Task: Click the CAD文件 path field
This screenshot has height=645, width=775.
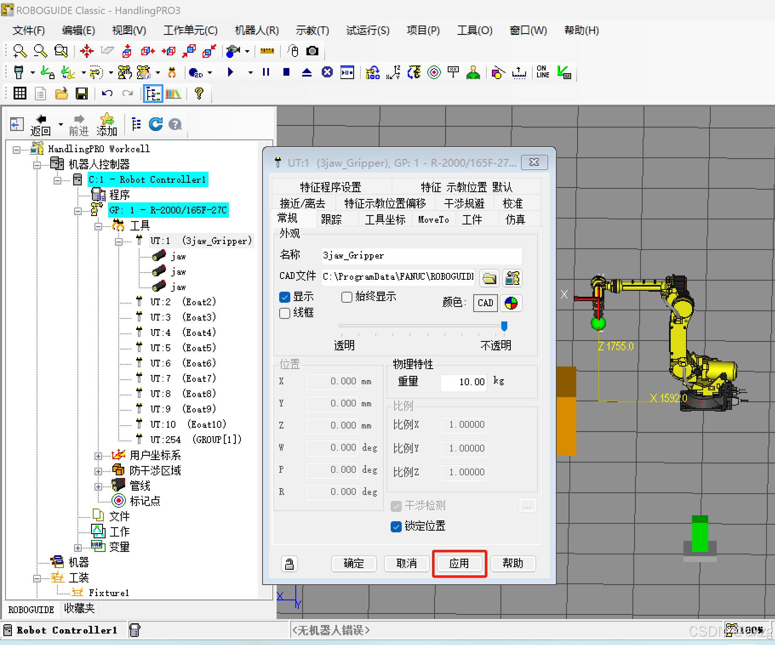Action: point(398,277)
